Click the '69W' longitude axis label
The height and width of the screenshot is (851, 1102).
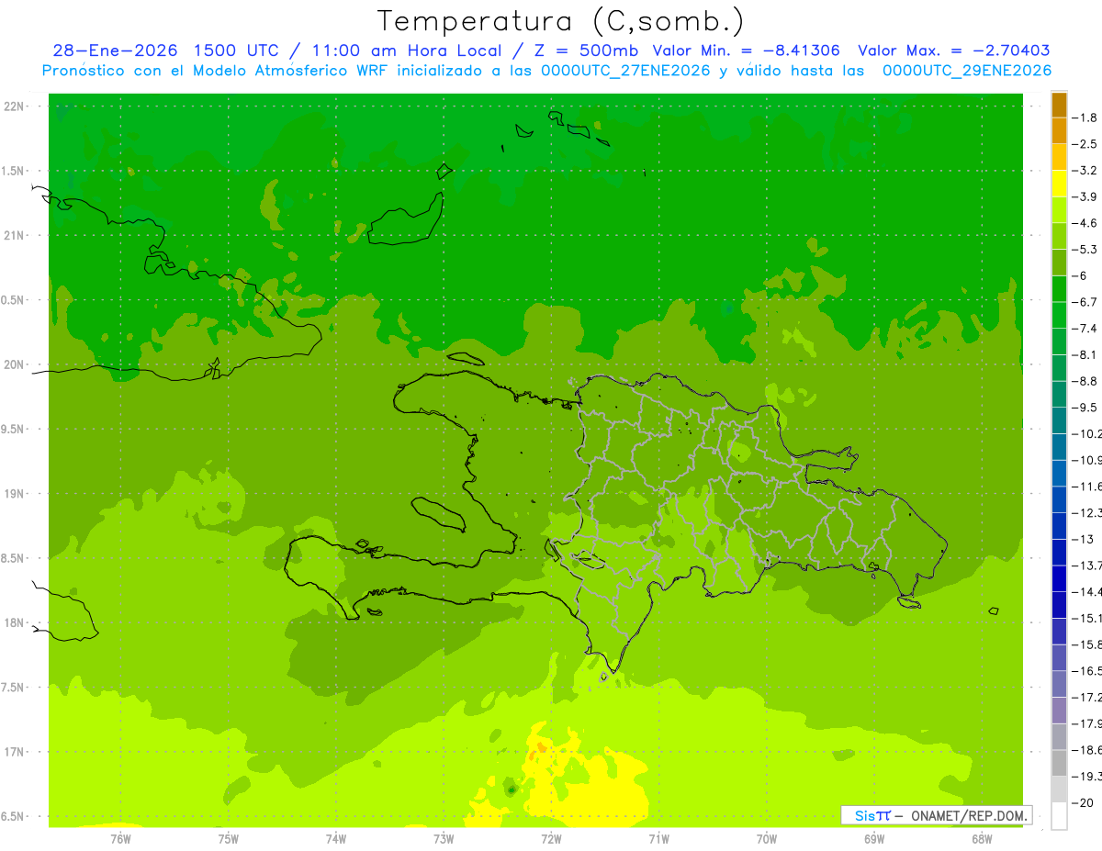pyautogui.click(x=874, y=839)
